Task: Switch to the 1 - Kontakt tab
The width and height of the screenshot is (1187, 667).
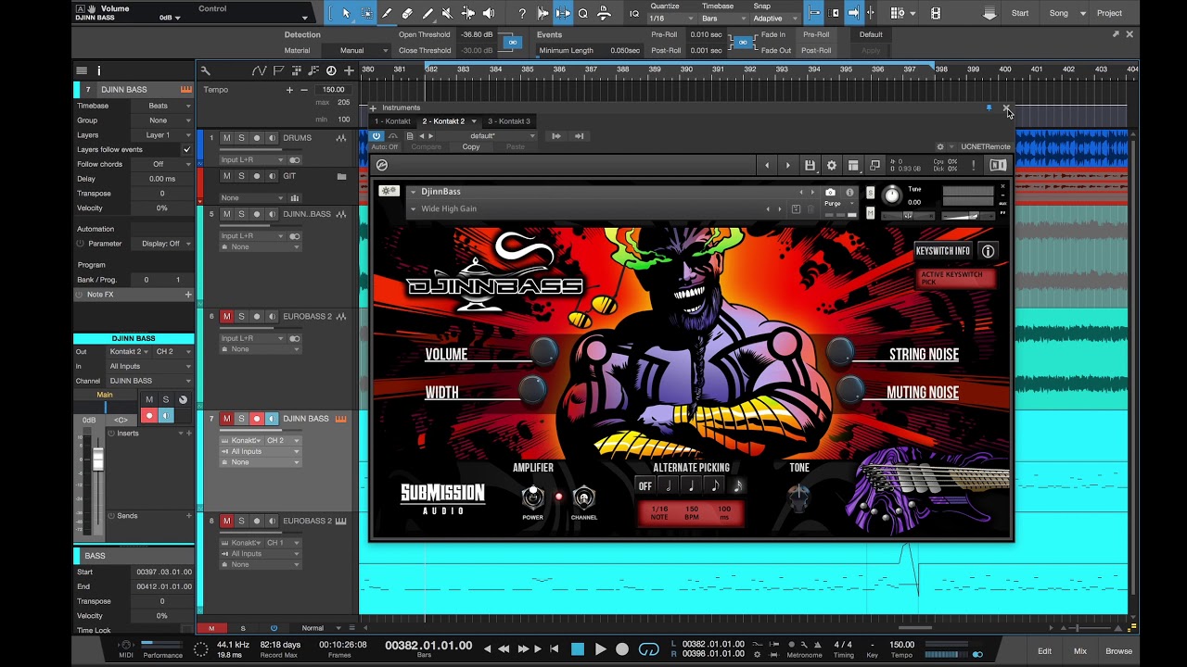Action: (x=391, y=121)
